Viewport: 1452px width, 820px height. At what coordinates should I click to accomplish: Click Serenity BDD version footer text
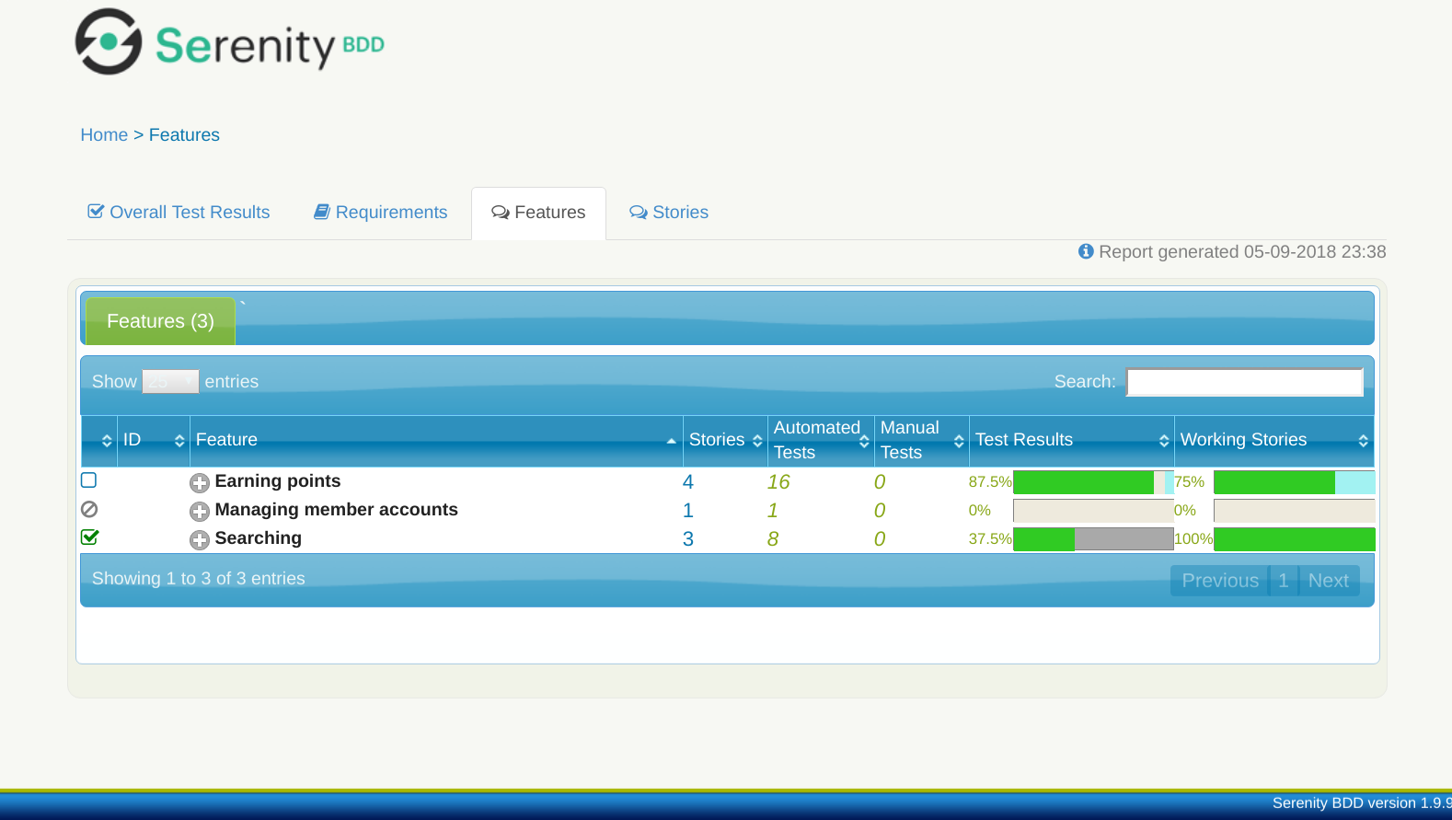(x=1362, y=803)
